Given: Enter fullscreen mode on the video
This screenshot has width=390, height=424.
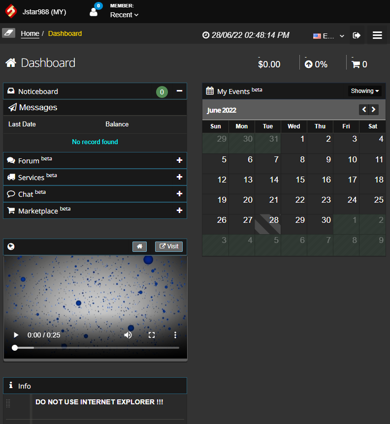Looking at the screenshot, I should tap(152, 335).
